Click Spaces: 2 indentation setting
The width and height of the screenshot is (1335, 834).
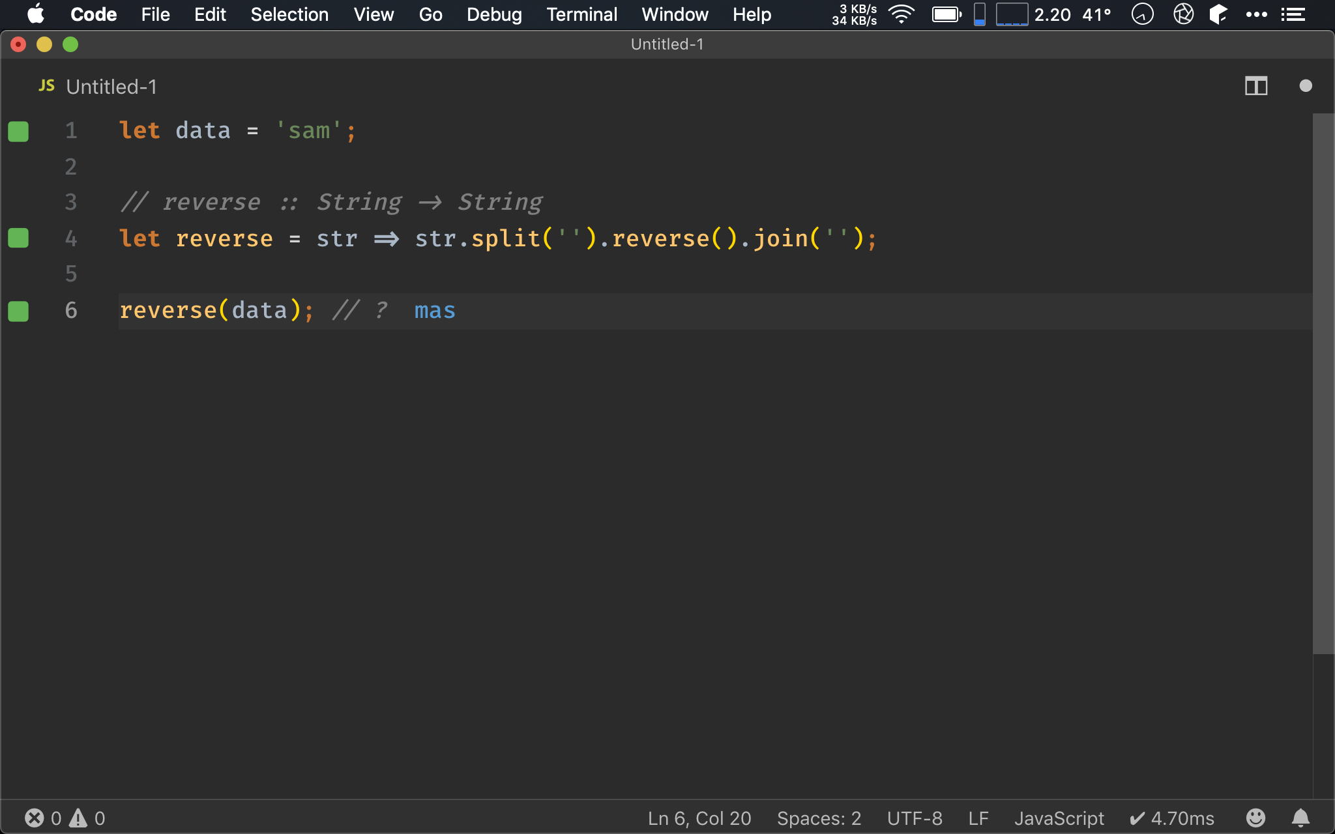[x=819, y=818]
